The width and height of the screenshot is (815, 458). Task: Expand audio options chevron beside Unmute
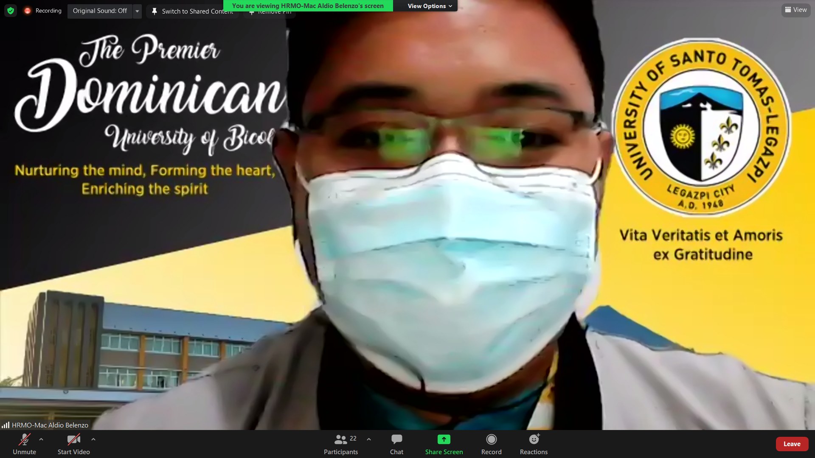pyautogui.click(x=41, y=439)
